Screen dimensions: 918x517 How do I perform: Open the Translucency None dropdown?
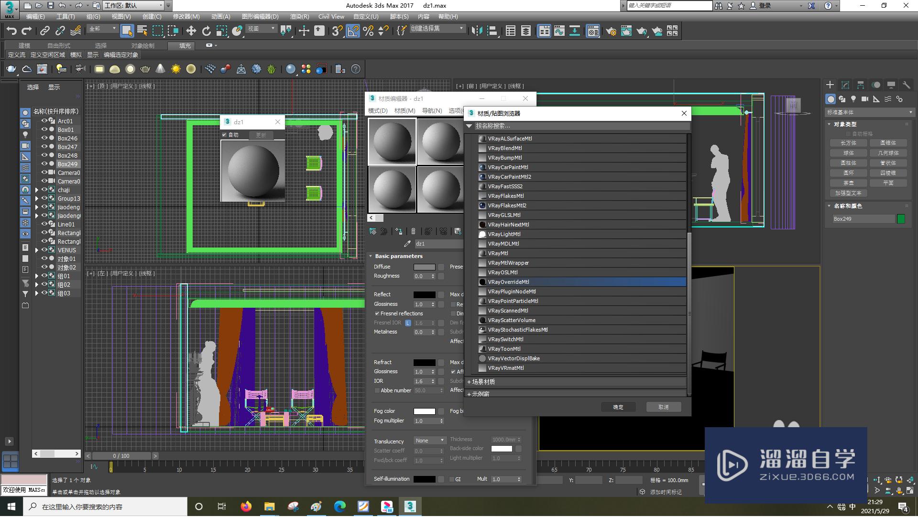(x=429, y=441)
